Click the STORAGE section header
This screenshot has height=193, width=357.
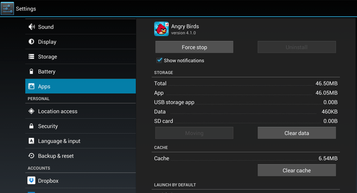coord(163,72)
